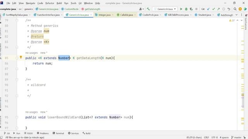Open master Git branch widget
The image size is (248, 139).
[236, 137]
